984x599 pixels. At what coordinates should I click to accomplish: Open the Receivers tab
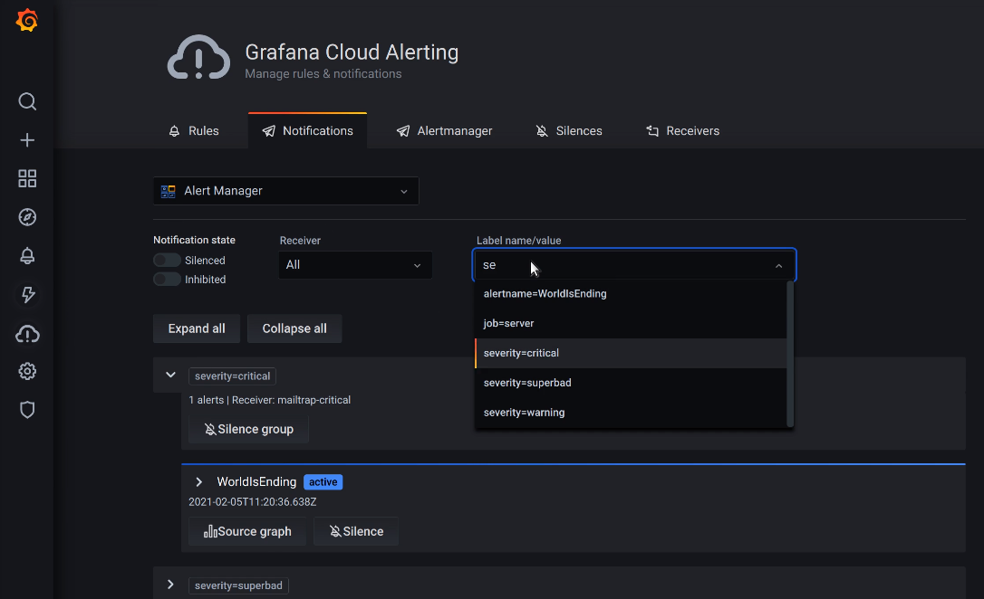(682, 130)
